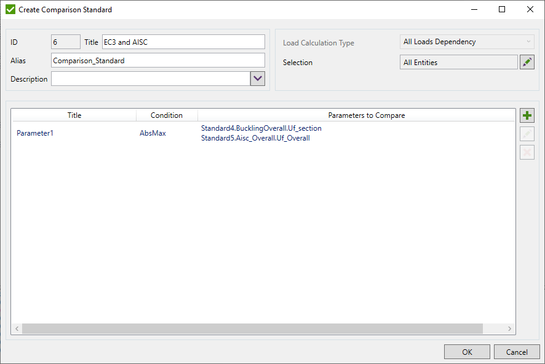This screenshot has height=364, width=545.
Task: Expand the Description dropdown arrow
Action: coord(258,79)
